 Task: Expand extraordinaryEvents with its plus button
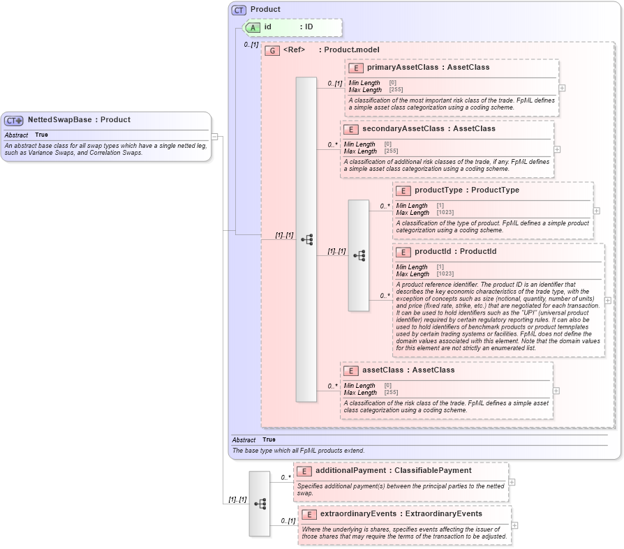514,527
